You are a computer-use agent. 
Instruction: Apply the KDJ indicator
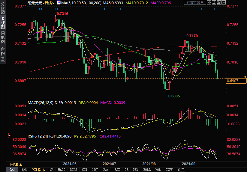point(95,170)
